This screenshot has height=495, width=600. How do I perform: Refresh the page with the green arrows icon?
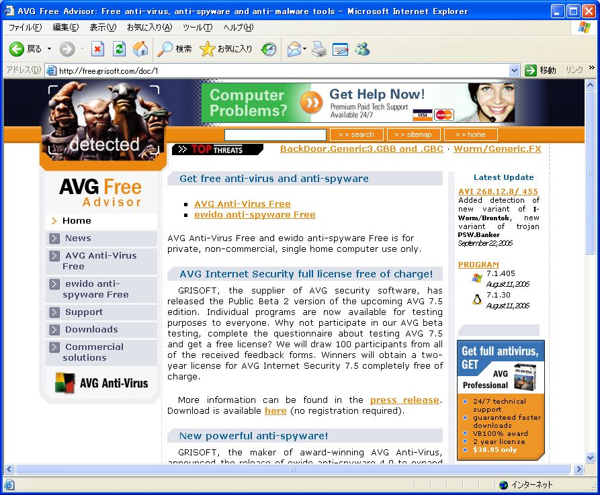click(x=119, y=49)
